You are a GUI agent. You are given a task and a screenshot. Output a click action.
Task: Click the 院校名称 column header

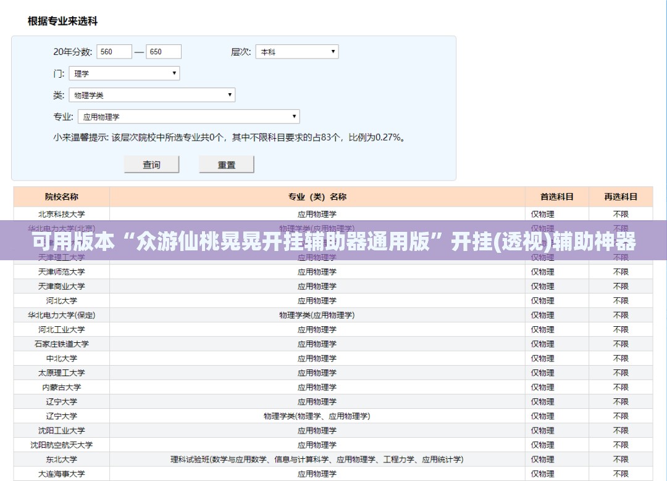pyautogui.click(x=62, y=197)
